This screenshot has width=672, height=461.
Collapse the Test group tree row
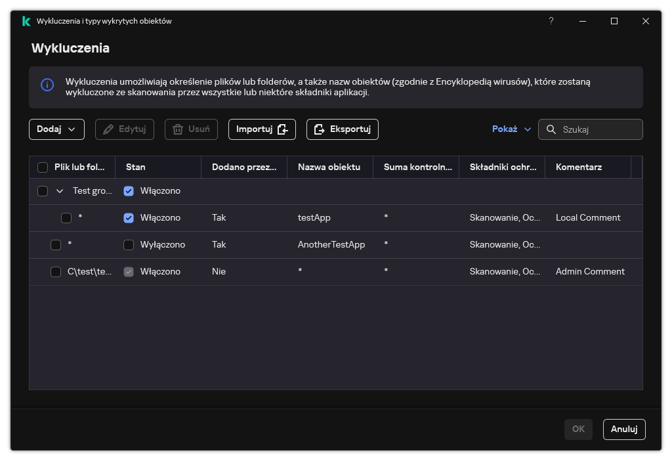point(60,191)
